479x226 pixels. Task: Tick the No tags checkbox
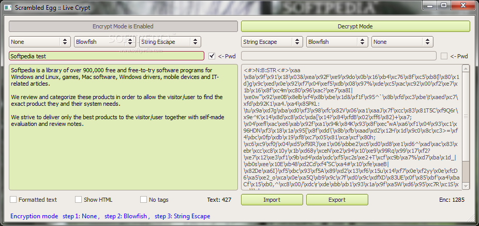pyautogui.click(x=144, y=200)
